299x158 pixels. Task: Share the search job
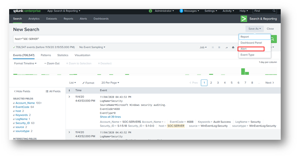pos(227,47)
